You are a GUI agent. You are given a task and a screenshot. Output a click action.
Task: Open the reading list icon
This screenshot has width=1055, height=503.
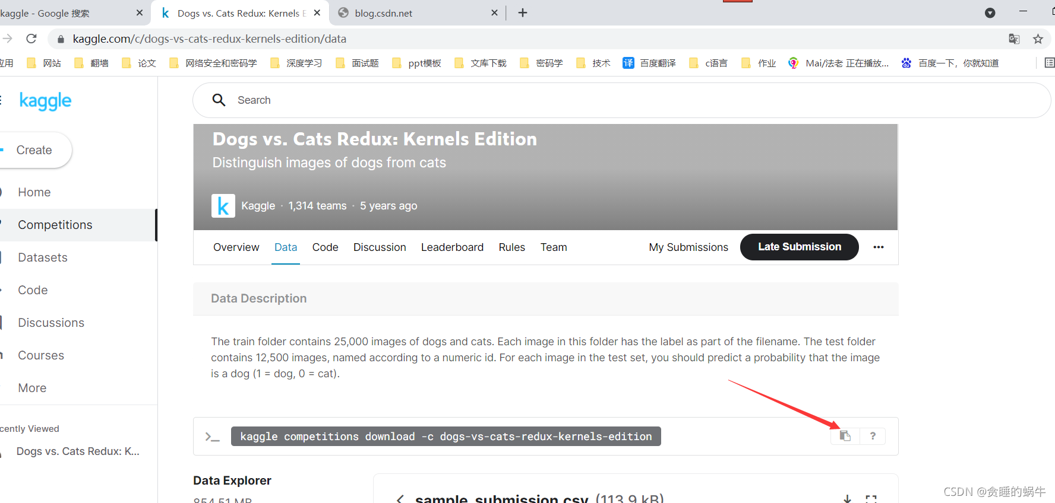[x=1049, y=63]
